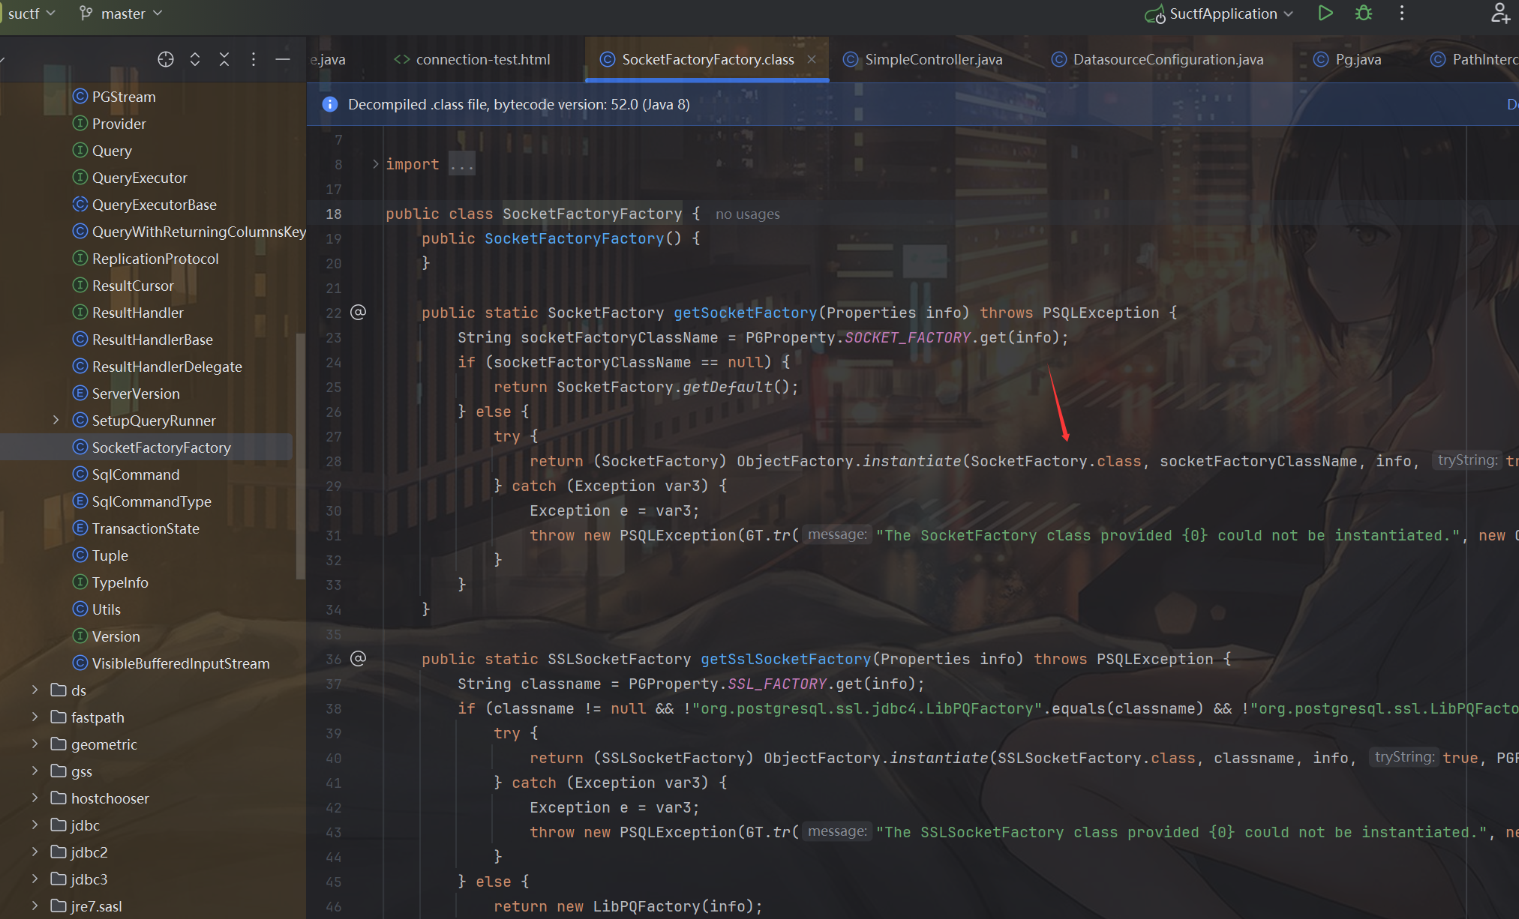
Task: Expand the SetupQueryRunner tree node
Action: pos(56,421)
